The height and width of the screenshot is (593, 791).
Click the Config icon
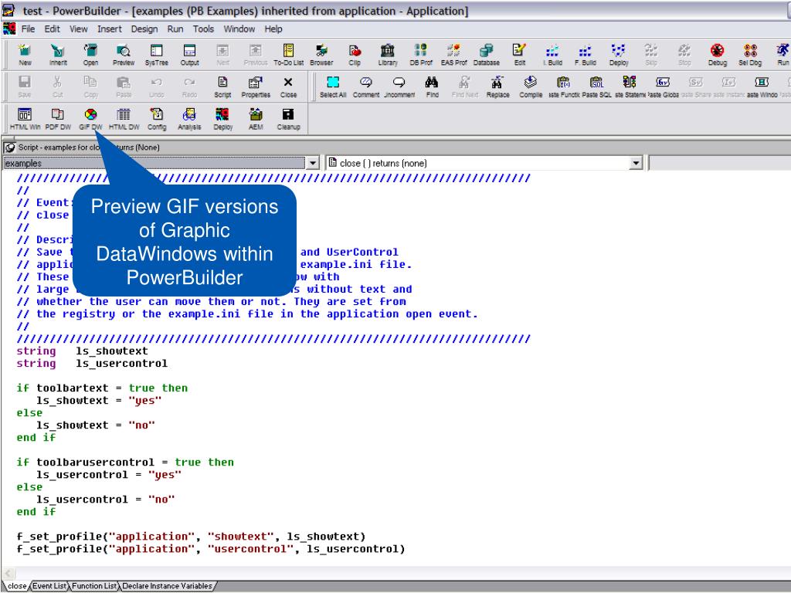pyautogui.click(x=156, y=119)
